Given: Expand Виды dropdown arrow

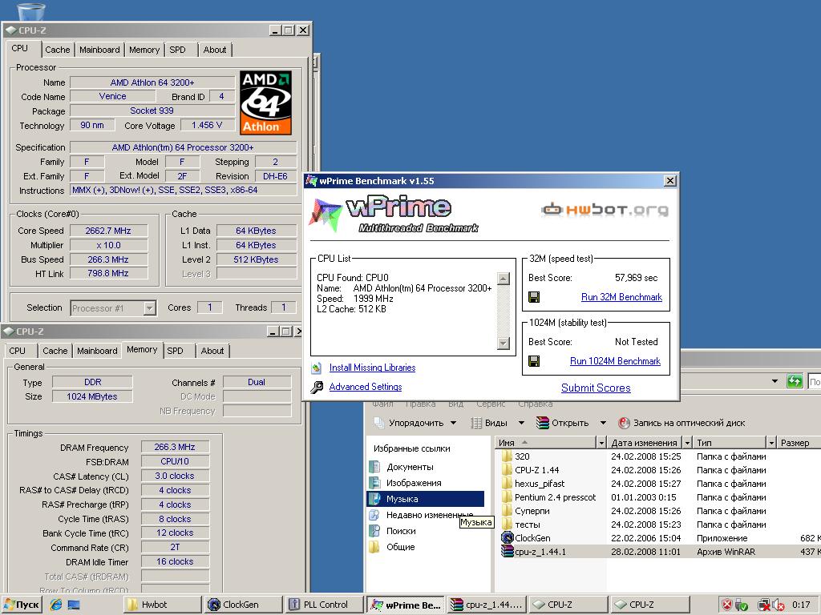Looking at the screenshot, I should tap(521, 423).
